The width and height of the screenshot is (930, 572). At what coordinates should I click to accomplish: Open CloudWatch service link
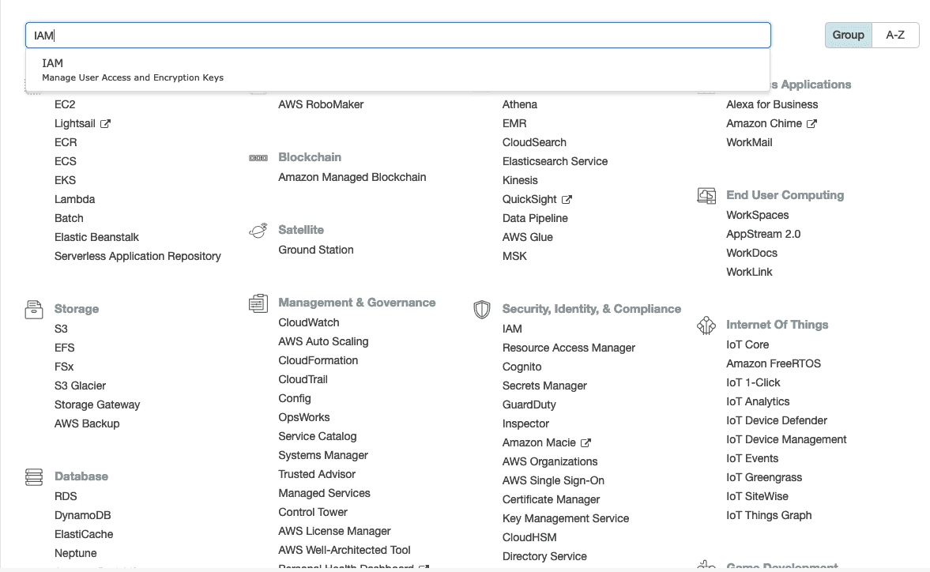coord(309,322)
